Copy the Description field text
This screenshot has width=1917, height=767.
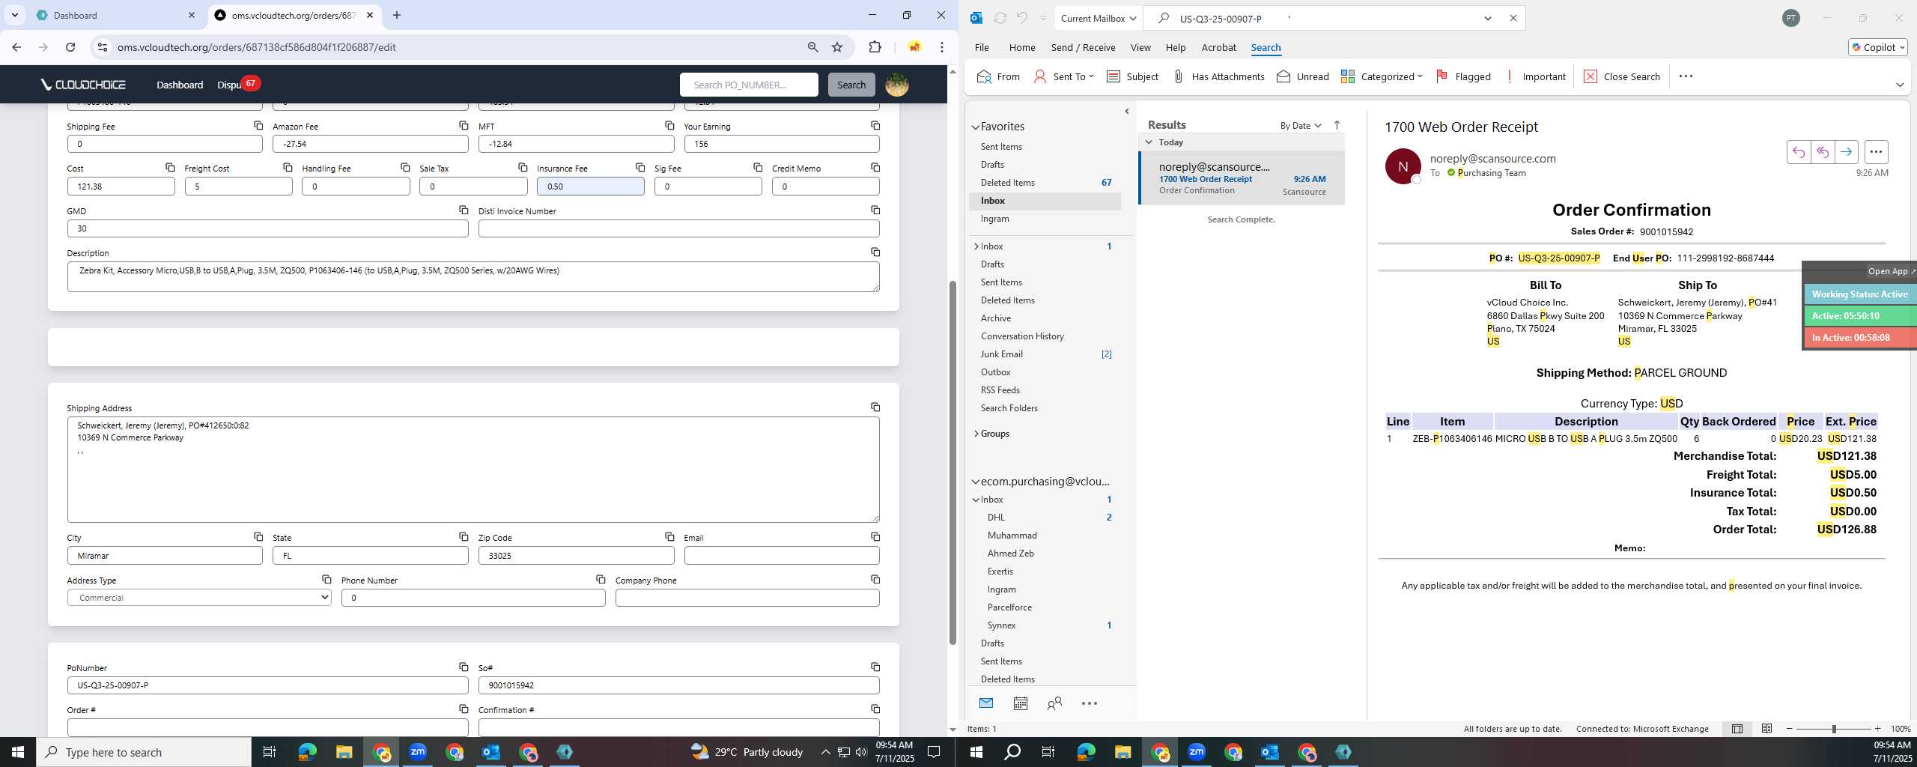pos(875,252)
